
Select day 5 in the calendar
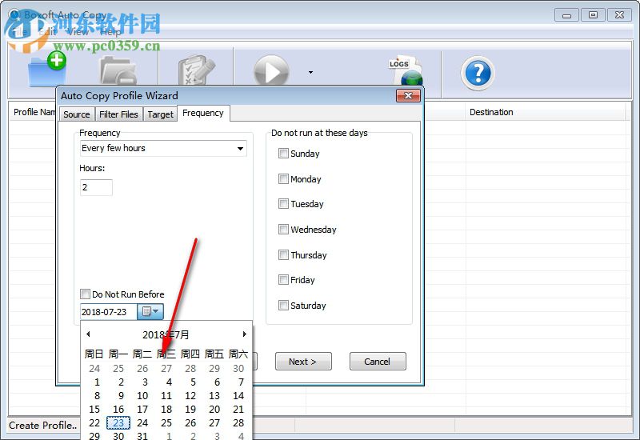193,382
